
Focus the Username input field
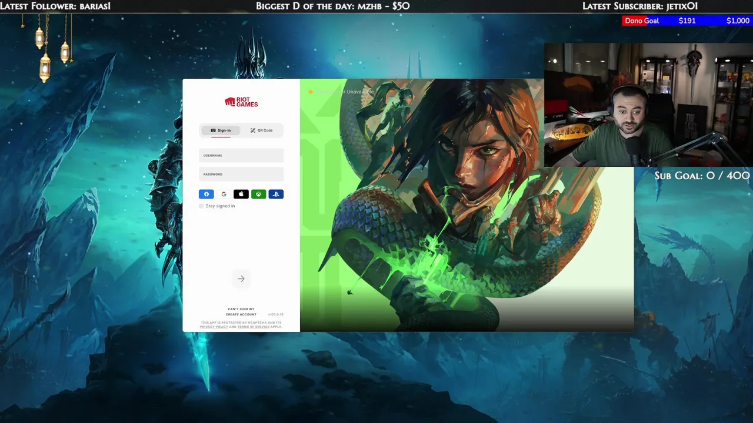(x=241, y=156)
